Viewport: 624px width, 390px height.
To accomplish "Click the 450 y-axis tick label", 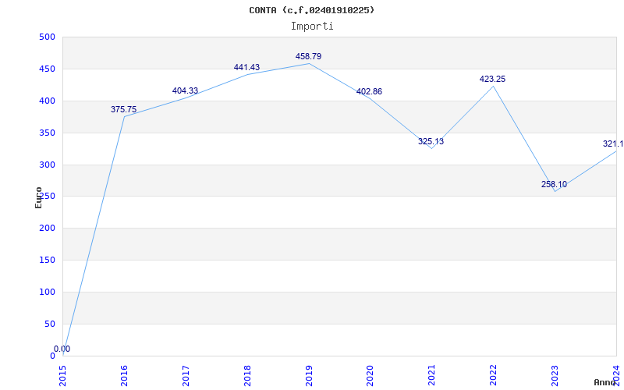I will click(47, 69).
